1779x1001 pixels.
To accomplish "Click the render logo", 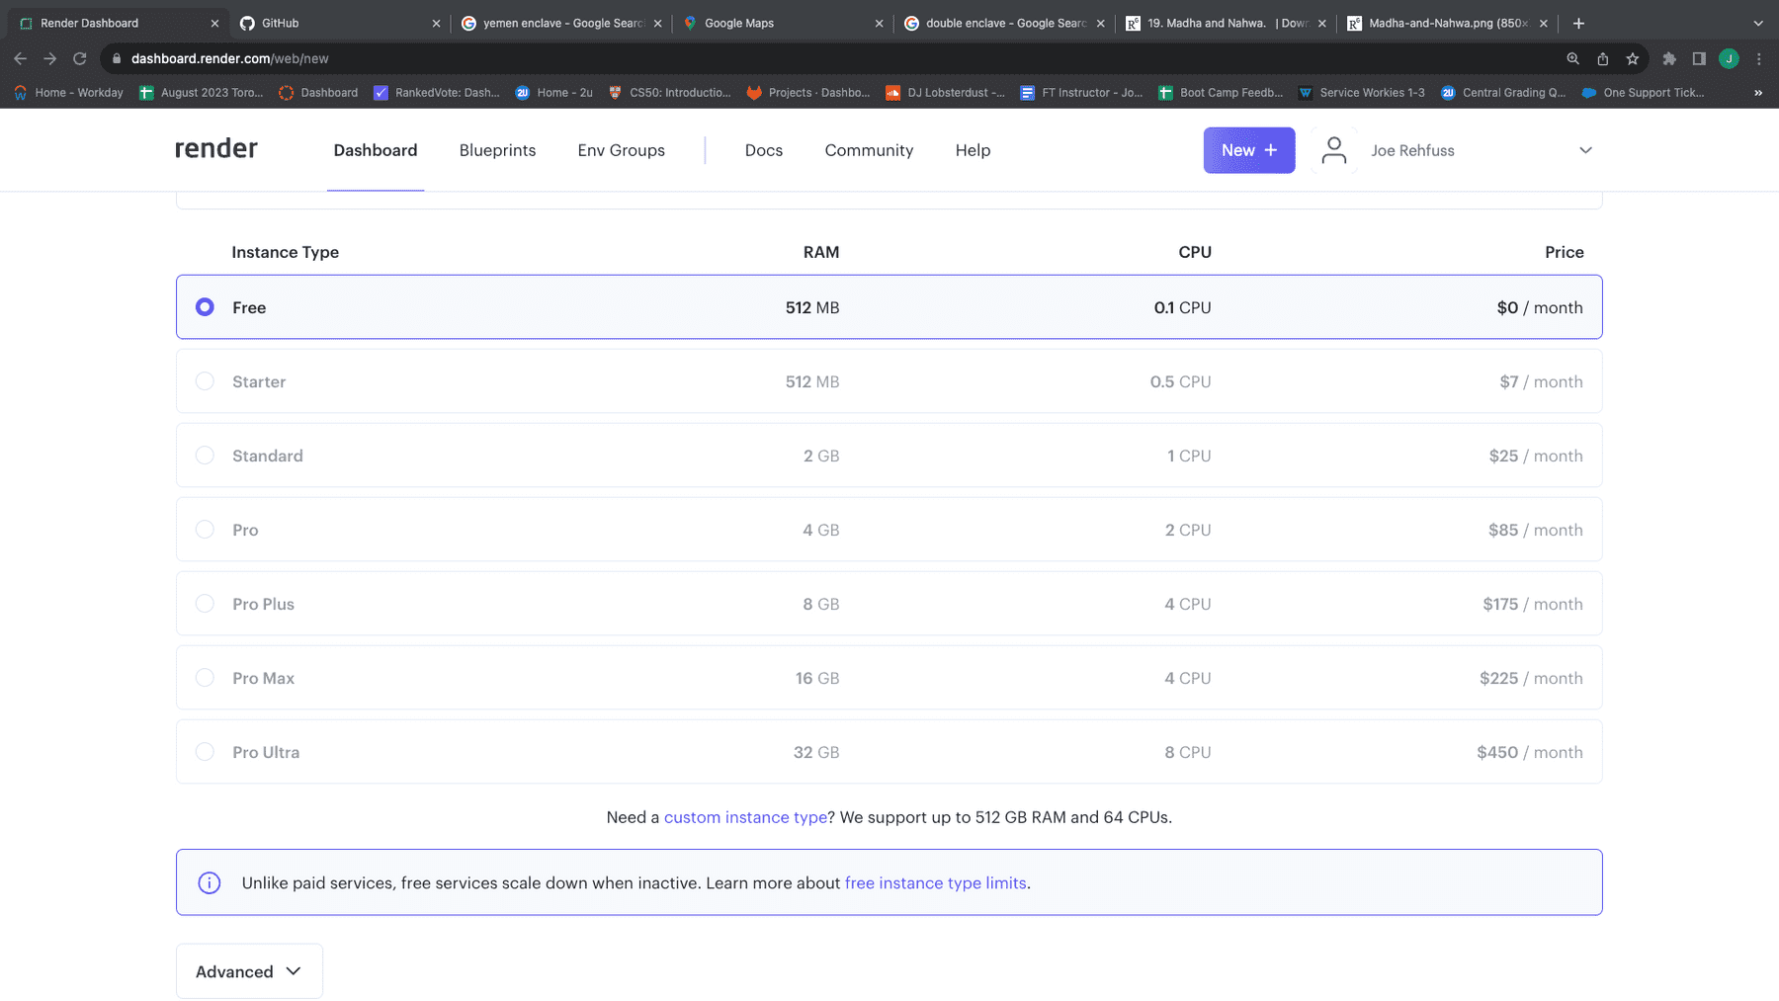I will click(x=216, y=149).
